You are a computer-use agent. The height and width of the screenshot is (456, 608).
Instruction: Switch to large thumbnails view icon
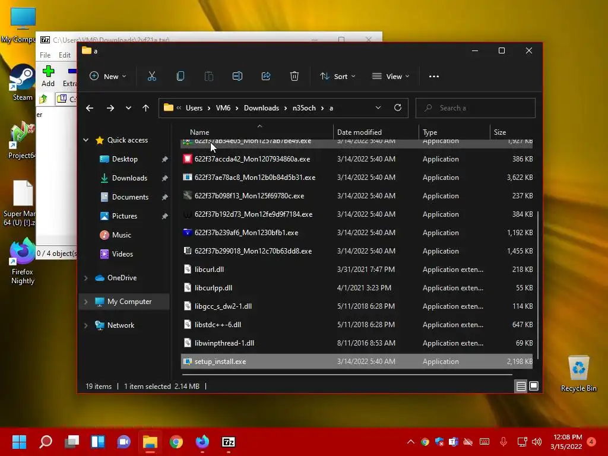[x=534, y=386]
